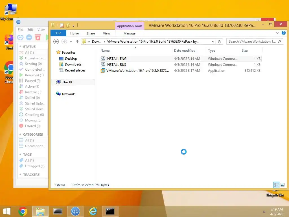The width and height of the screenshot is (289, 217).
Task: Sort by the Size column header
Action: (245, 51)
